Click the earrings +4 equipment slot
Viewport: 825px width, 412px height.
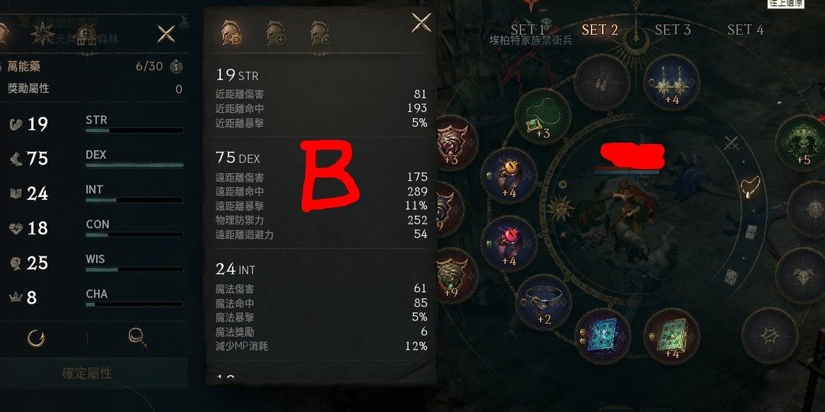[x=671, y=82]
